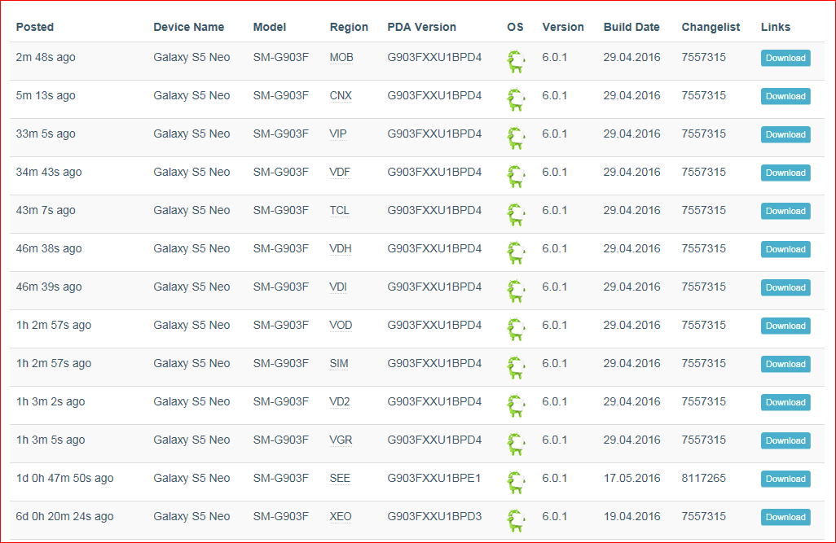Download firmware for region VD2
836x543 pixels.
[x=785, y=404]
